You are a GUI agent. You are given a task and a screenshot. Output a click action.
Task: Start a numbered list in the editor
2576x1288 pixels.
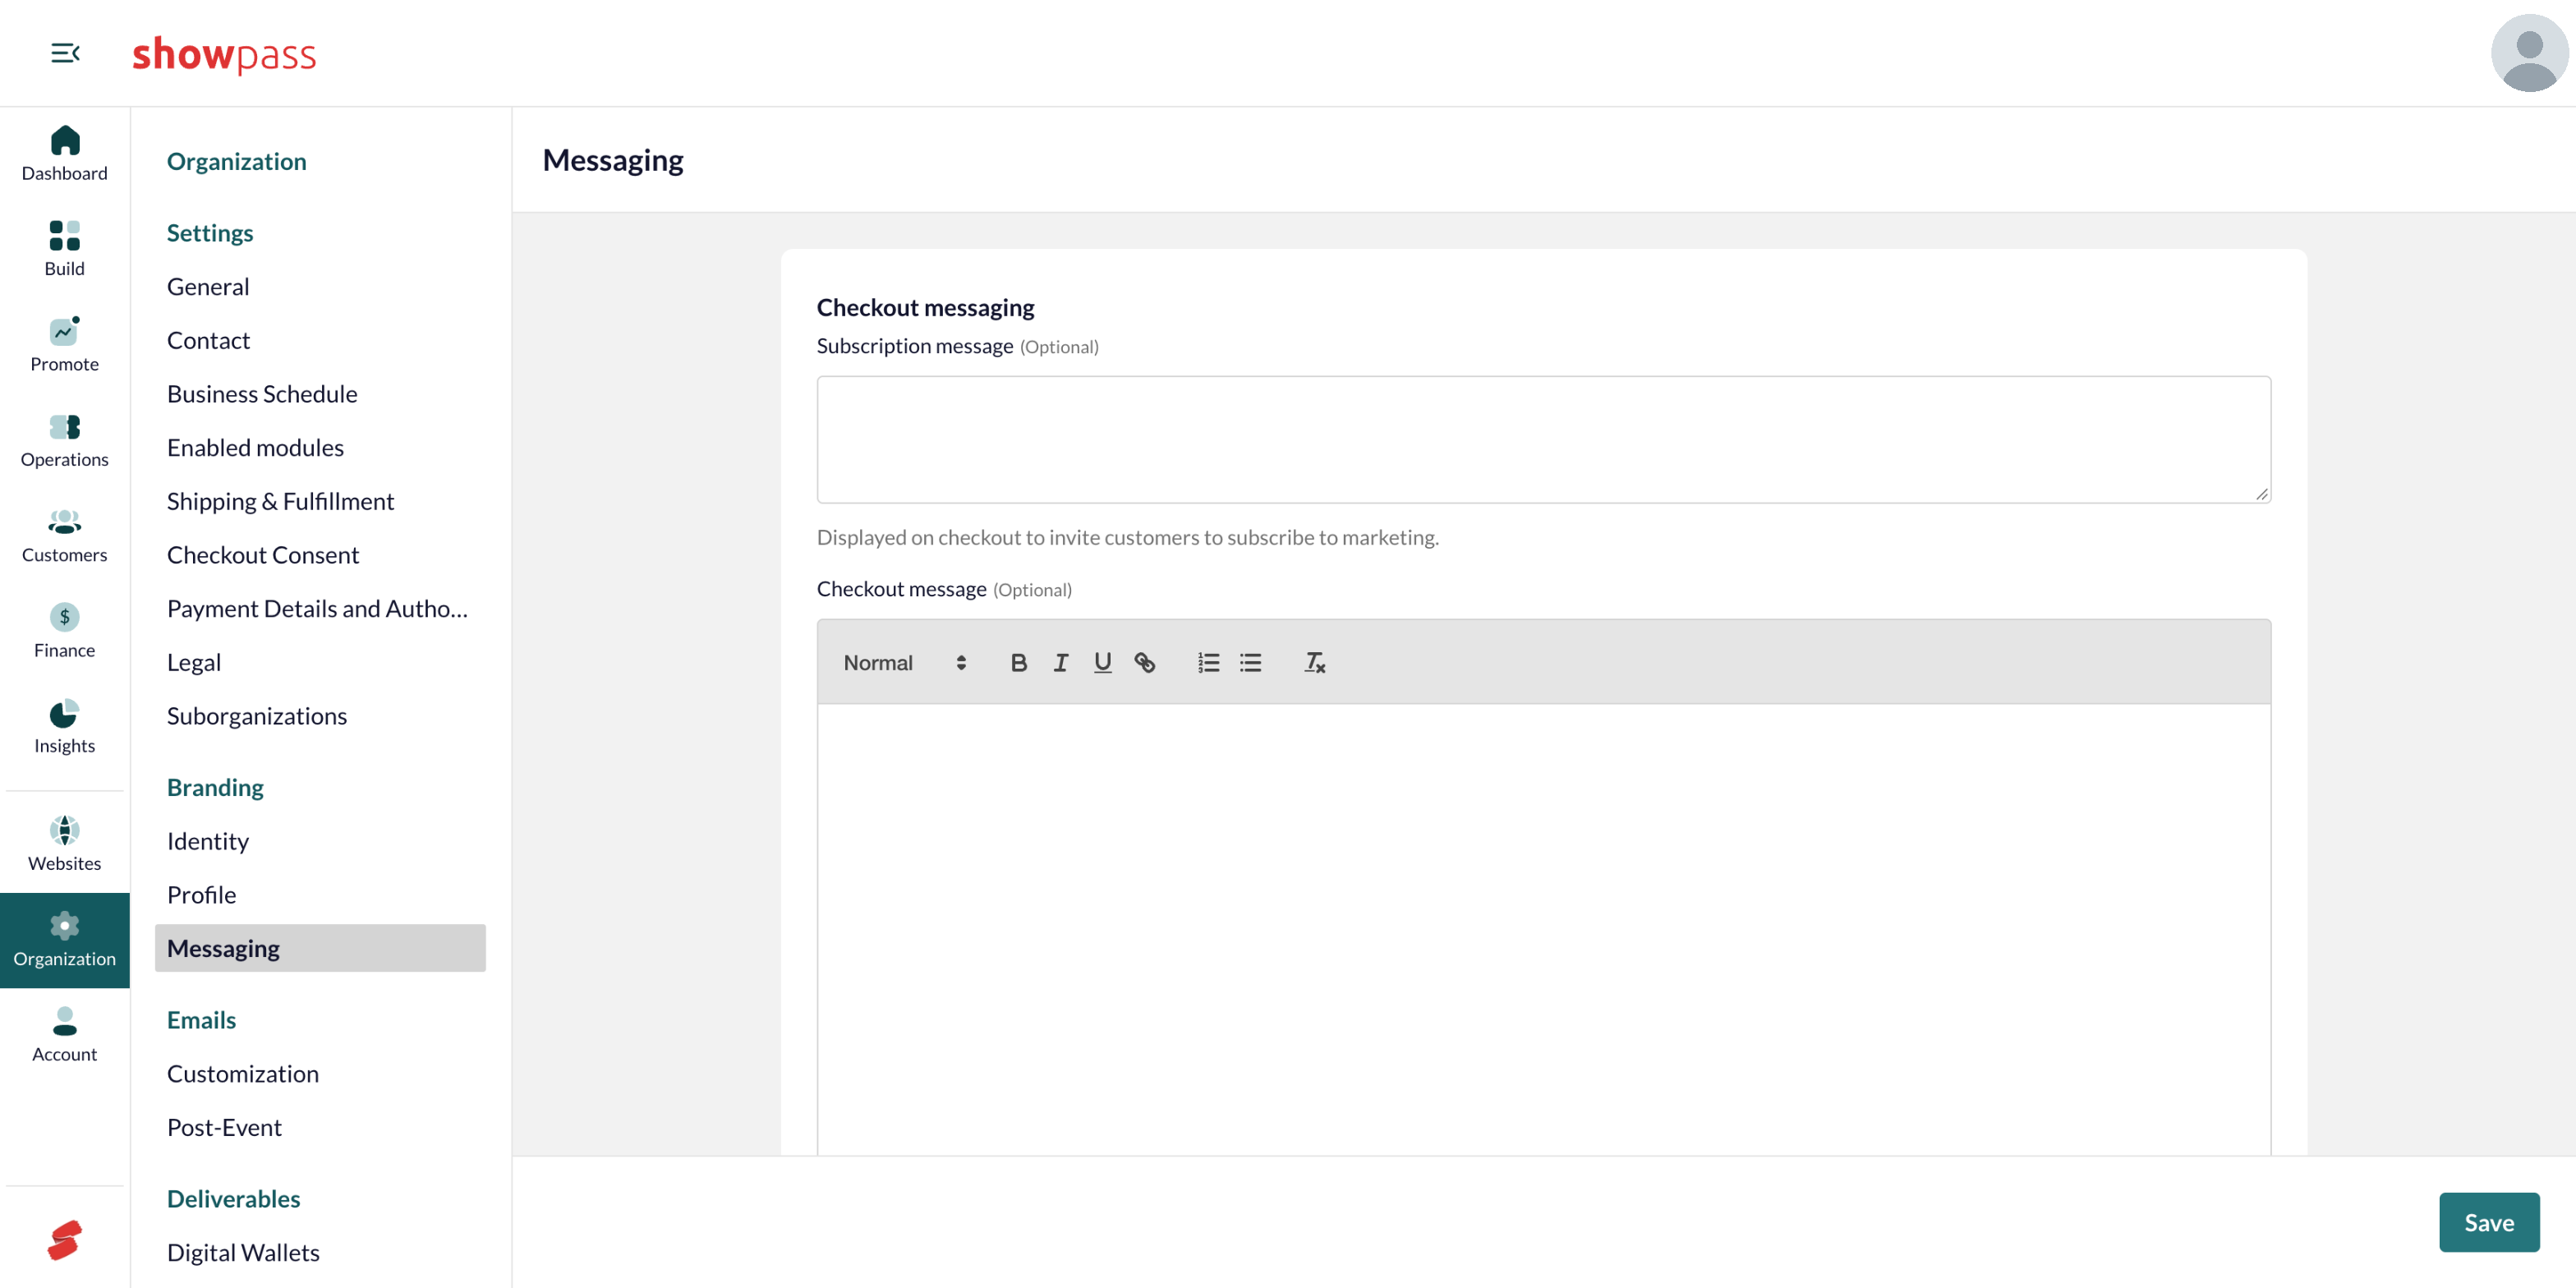(1209, 662)
